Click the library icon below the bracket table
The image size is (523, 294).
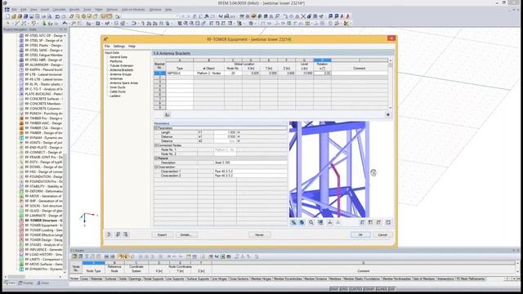pyautogui.click(x=167, y=114)
